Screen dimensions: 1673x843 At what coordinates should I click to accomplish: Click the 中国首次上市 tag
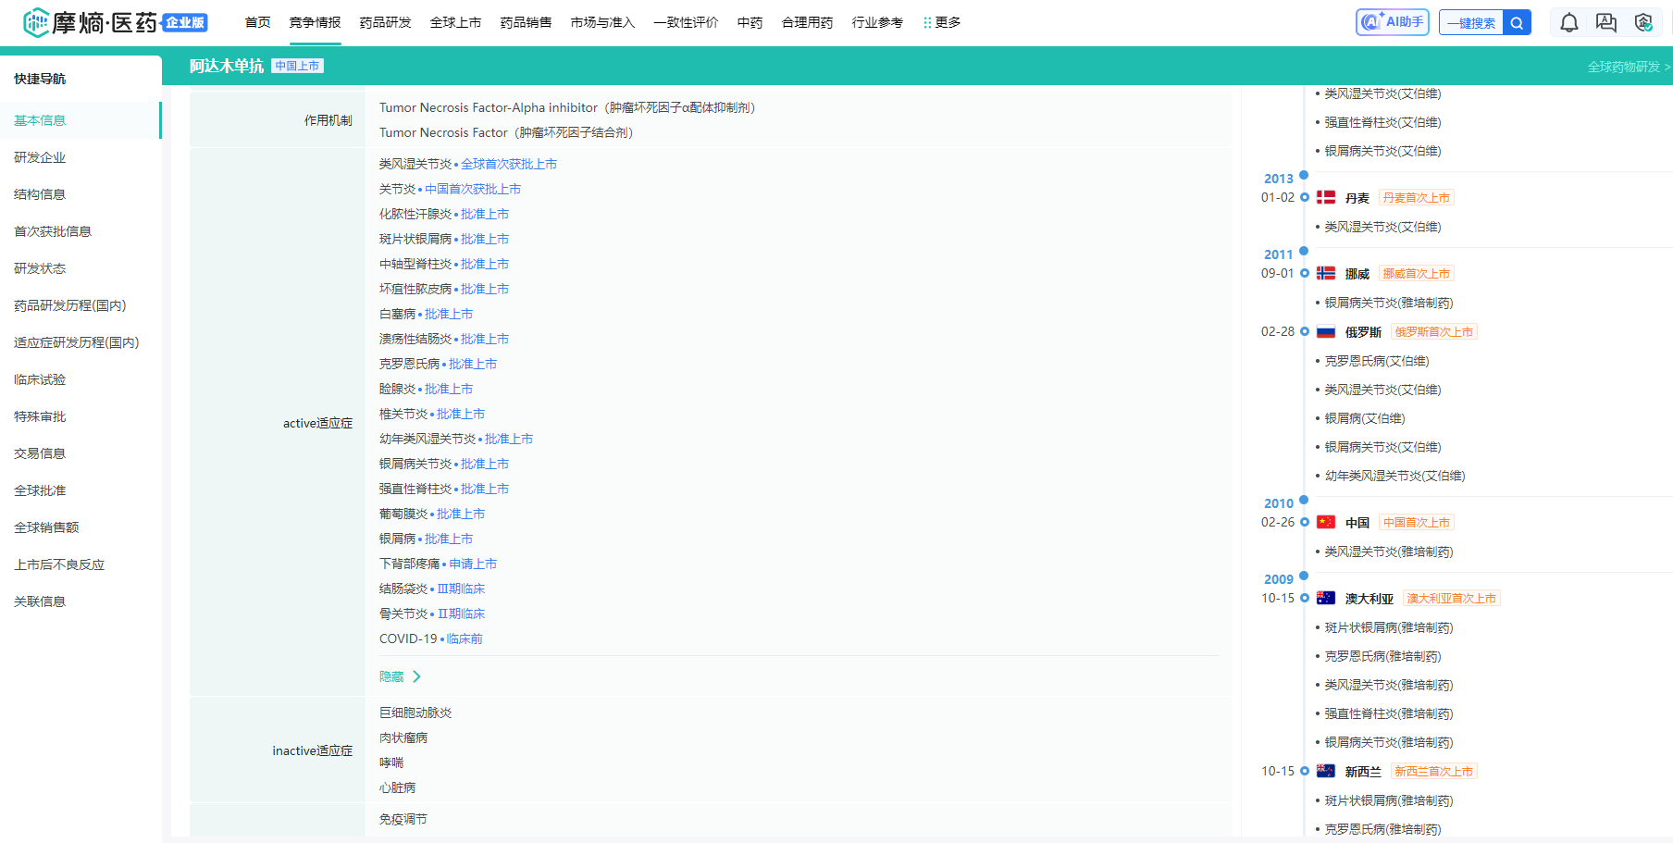tap(1417, 522)
